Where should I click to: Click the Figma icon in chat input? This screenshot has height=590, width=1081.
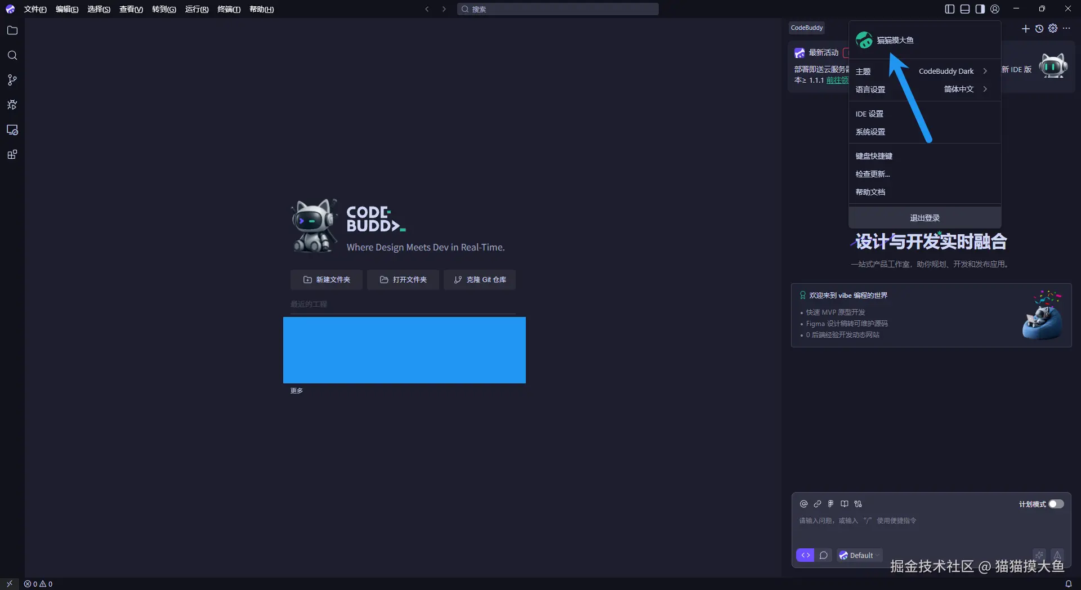pos(830,504)
